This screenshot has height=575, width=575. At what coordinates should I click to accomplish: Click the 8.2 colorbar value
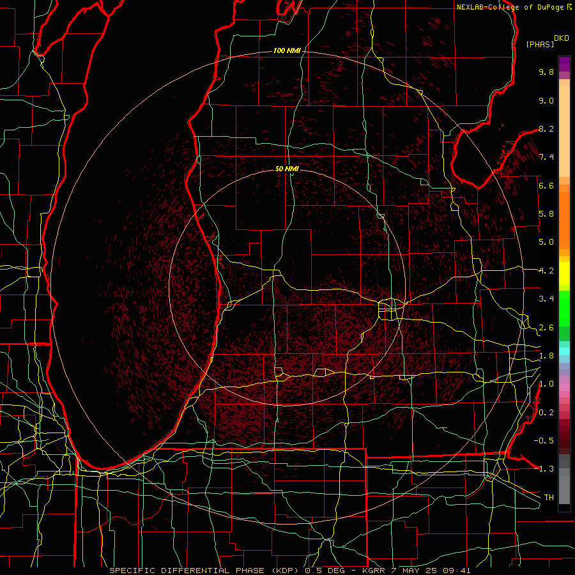(x=546, y=128)
